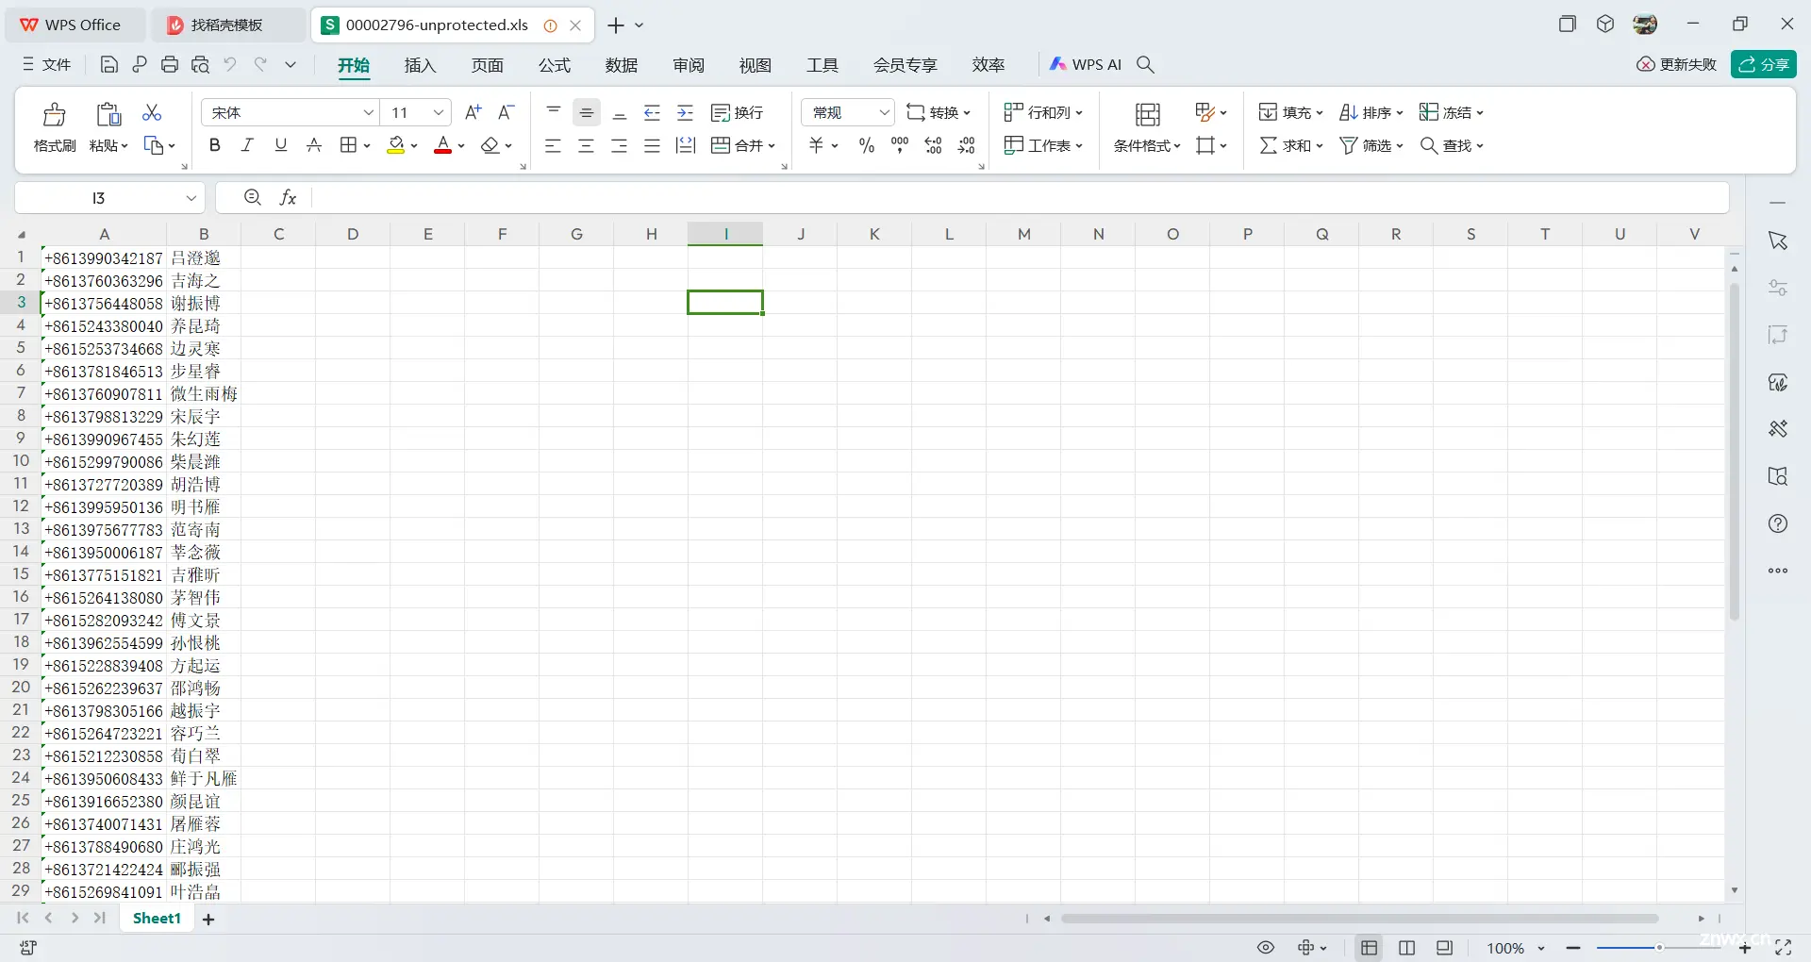
Task: Open the Help icon in right sidebar
Action: [1778, 523]
